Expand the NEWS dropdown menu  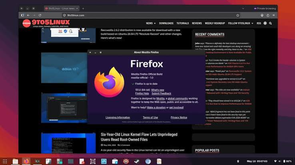[x=151, y=23]
